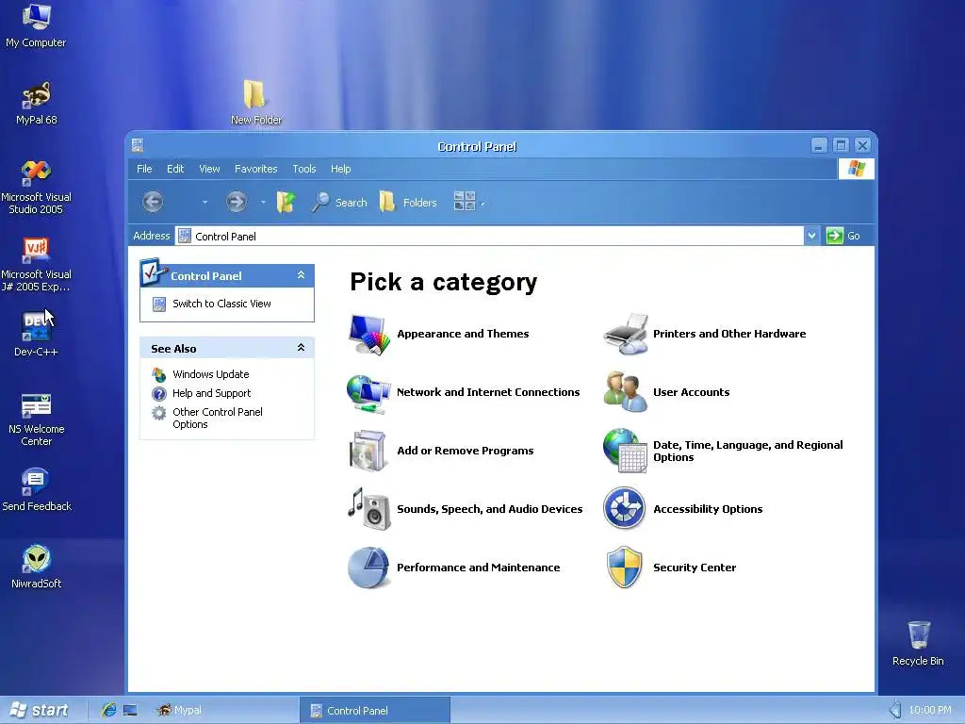965x724 pixels.
Task: Open the Back history dropdown arrow
Action: tap(204, 202)
